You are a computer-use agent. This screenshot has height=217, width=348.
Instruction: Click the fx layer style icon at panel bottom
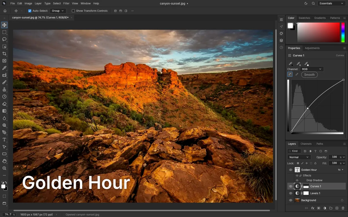tap(313, 208)
